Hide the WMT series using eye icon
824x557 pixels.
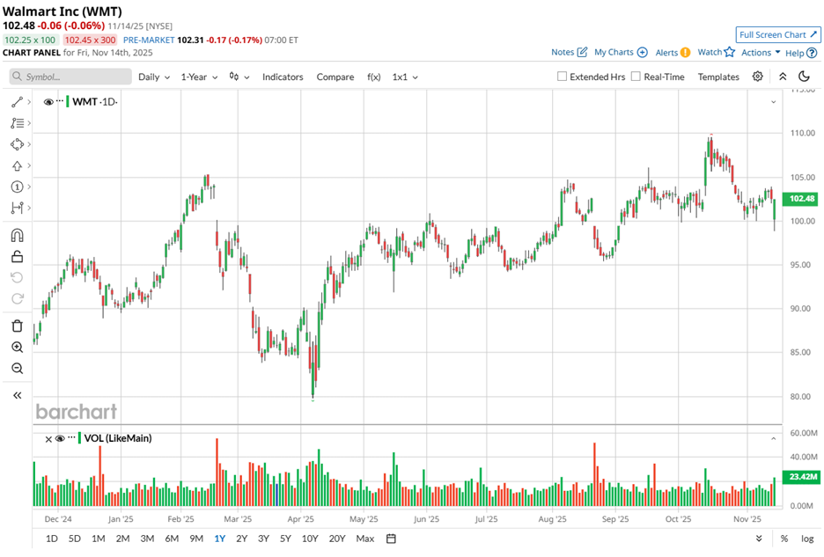(48, 102)
